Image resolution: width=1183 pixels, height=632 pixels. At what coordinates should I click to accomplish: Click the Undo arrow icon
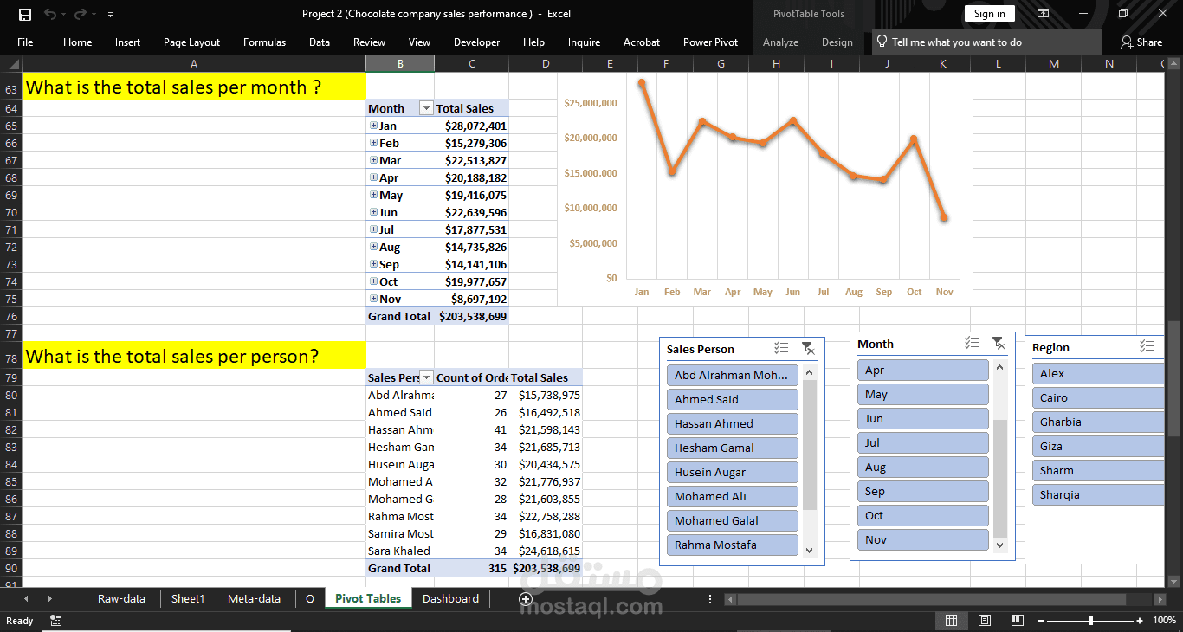pyautogui.click(x=50, y=14)
